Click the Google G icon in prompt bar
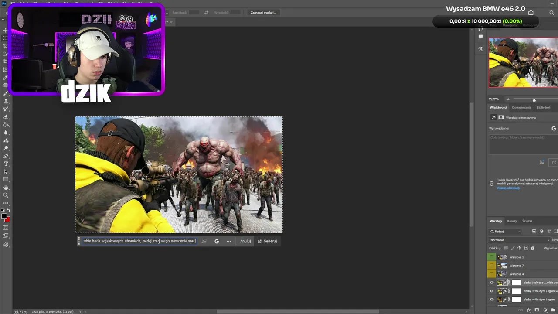Image resolution: width=558 pixels, height=314 pixels. point(217,241)
